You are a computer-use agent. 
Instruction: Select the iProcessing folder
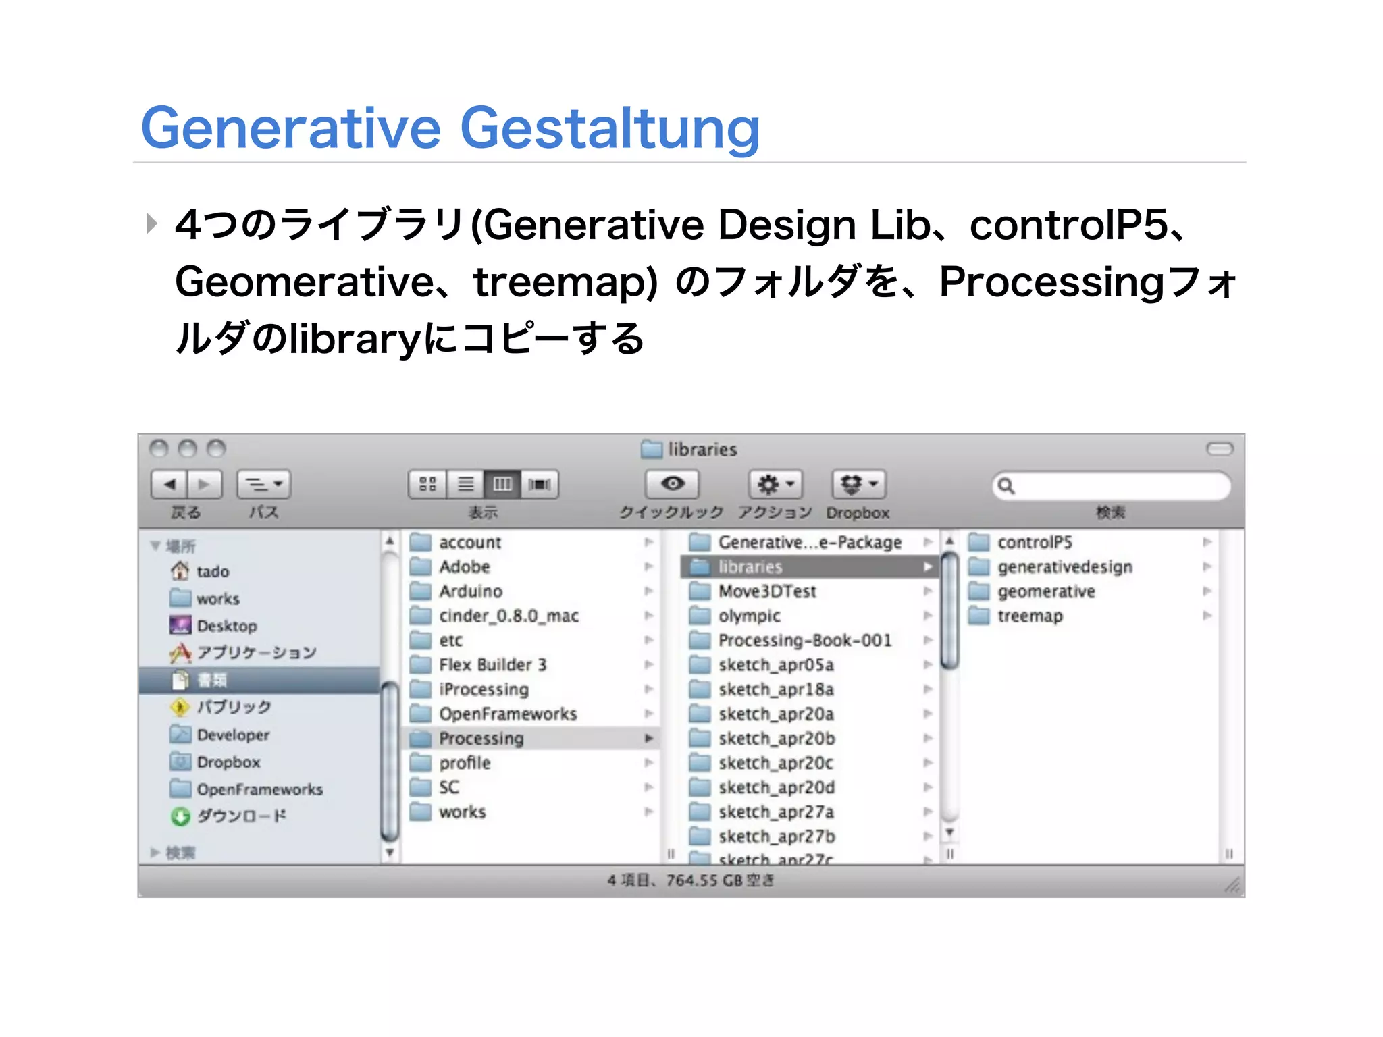point(531,689)
